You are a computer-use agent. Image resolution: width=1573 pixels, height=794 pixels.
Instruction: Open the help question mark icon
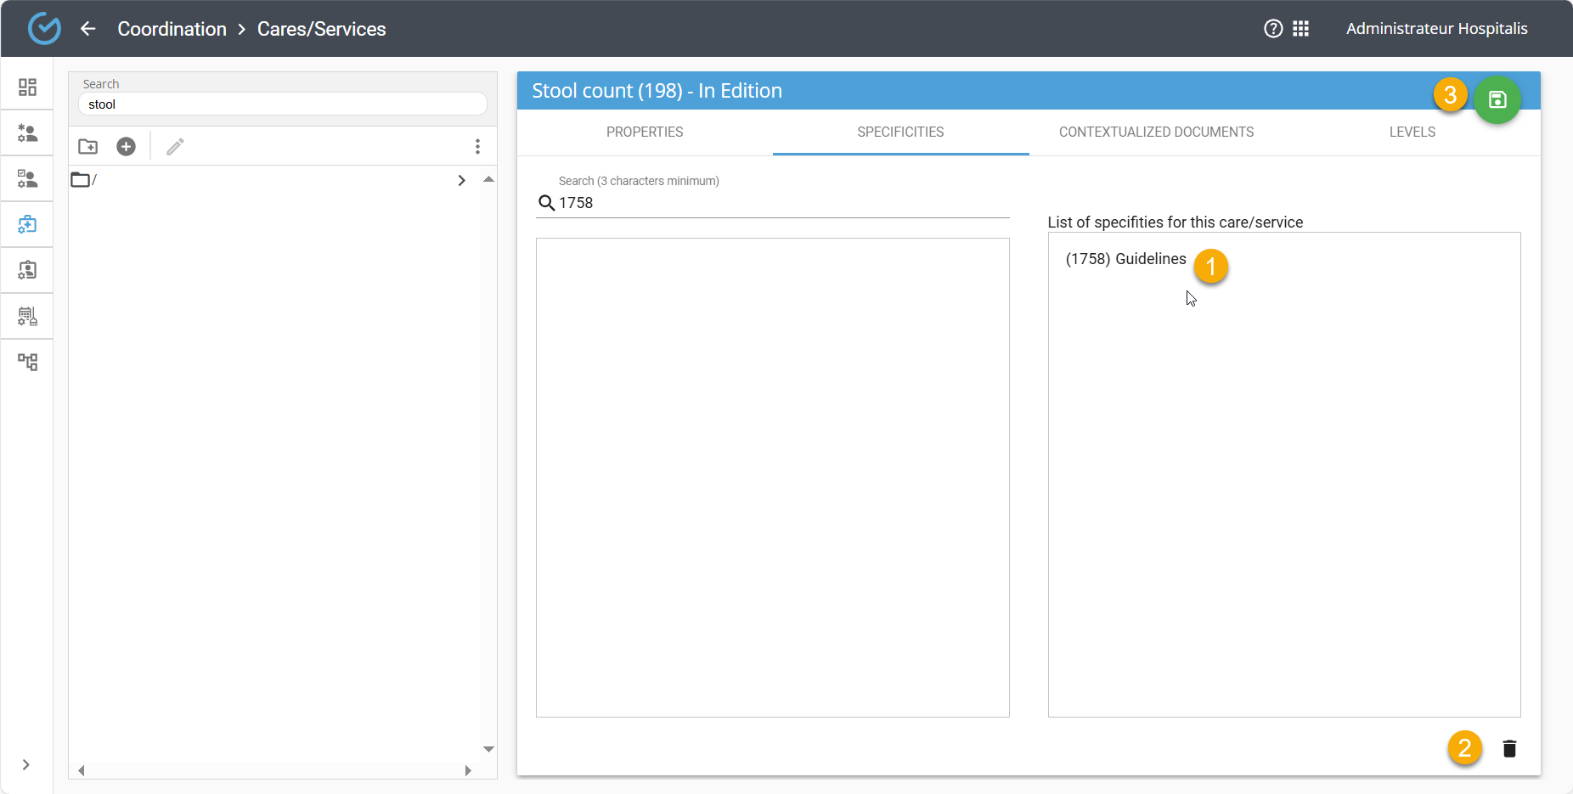(1272, 29)
